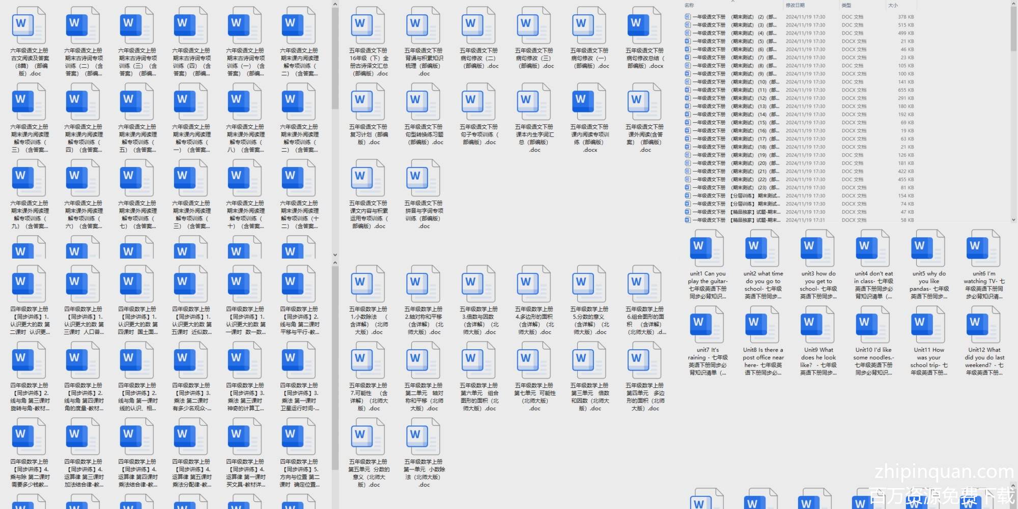Select the unit6 I'm watching TV file icon
Screen dimensions: 1018x509
tap(983, 248)
